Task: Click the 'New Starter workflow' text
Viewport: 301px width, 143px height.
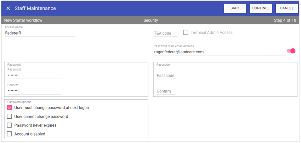Action: (23, 20)
